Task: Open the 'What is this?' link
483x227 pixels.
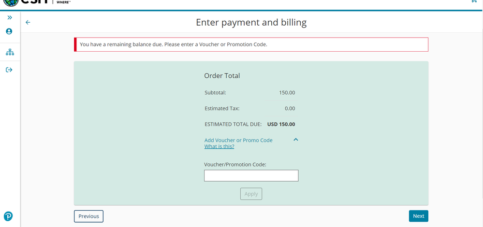Action: tap(219, 146)
